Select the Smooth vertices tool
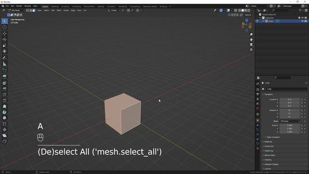This screenshot has height=174, width=309. [x=4, y=118]
